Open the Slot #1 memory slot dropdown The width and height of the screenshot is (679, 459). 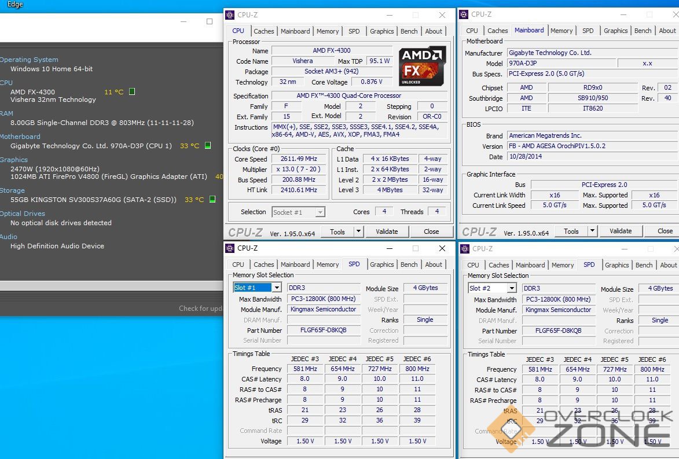click(x=277, y=288)
